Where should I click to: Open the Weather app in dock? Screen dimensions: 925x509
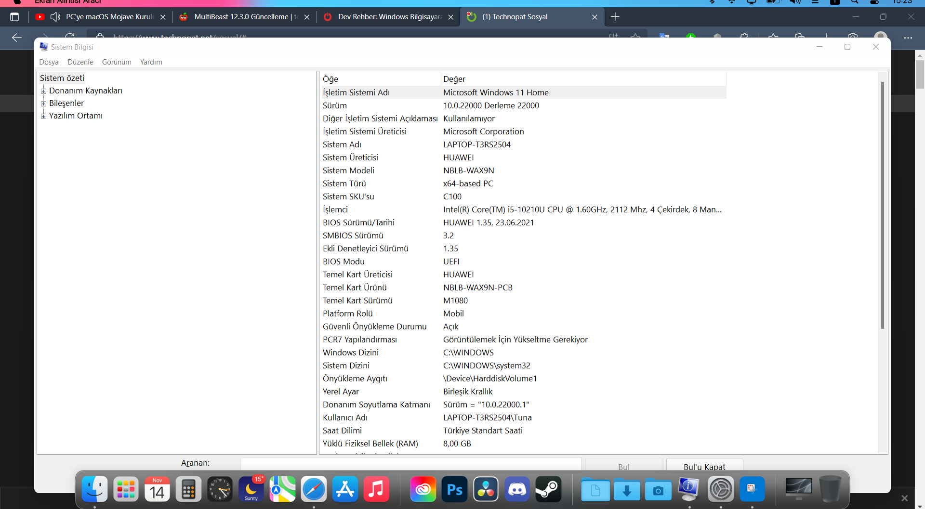[x=251, y=489]
